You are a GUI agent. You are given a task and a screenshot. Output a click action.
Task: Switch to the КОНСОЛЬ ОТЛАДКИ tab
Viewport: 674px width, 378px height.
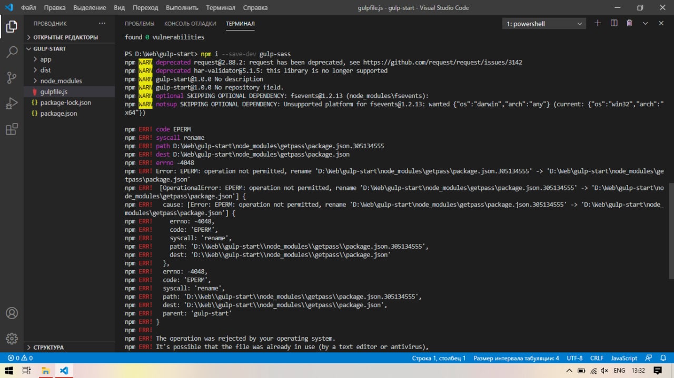190,24
